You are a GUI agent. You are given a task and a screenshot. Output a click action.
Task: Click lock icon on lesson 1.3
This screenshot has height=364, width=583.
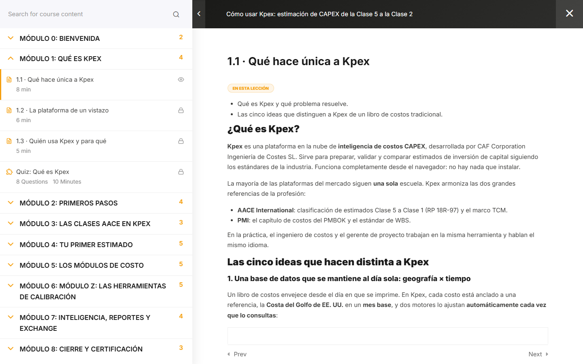click(x=181, y=141)
